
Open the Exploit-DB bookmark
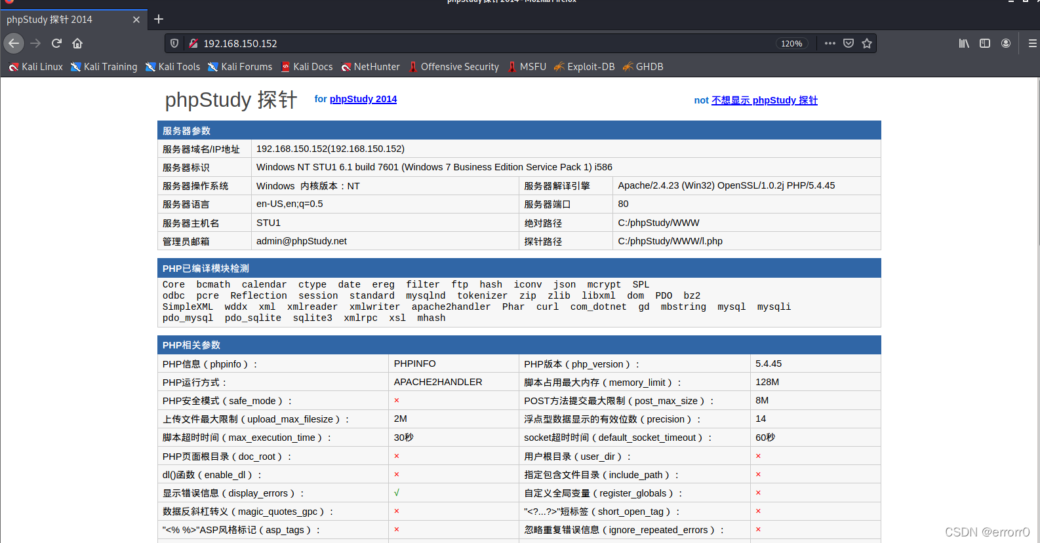(584, 67)
